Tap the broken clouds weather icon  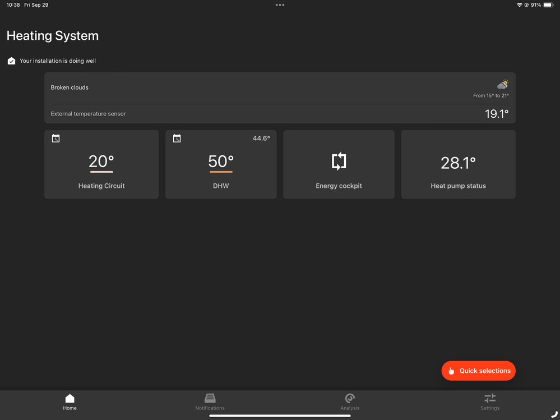click(x=503, y=85)
